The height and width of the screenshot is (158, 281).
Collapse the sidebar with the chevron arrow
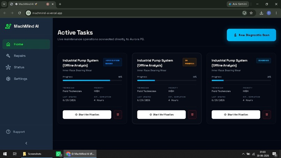click(x=26, y=143)
